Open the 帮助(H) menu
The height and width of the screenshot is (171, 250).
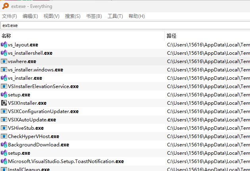click(x=137, y=16)
